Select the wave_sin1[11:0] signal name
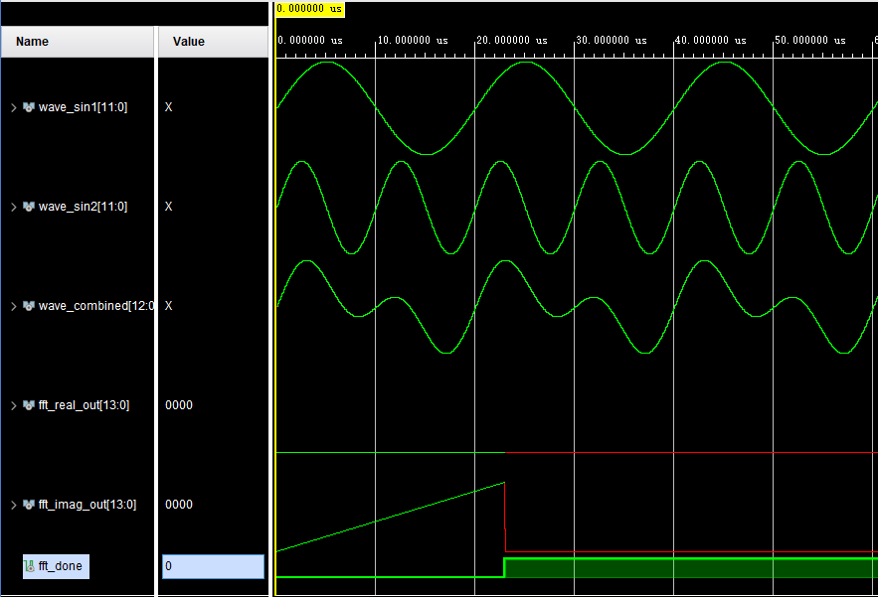 tap(83, 107)
